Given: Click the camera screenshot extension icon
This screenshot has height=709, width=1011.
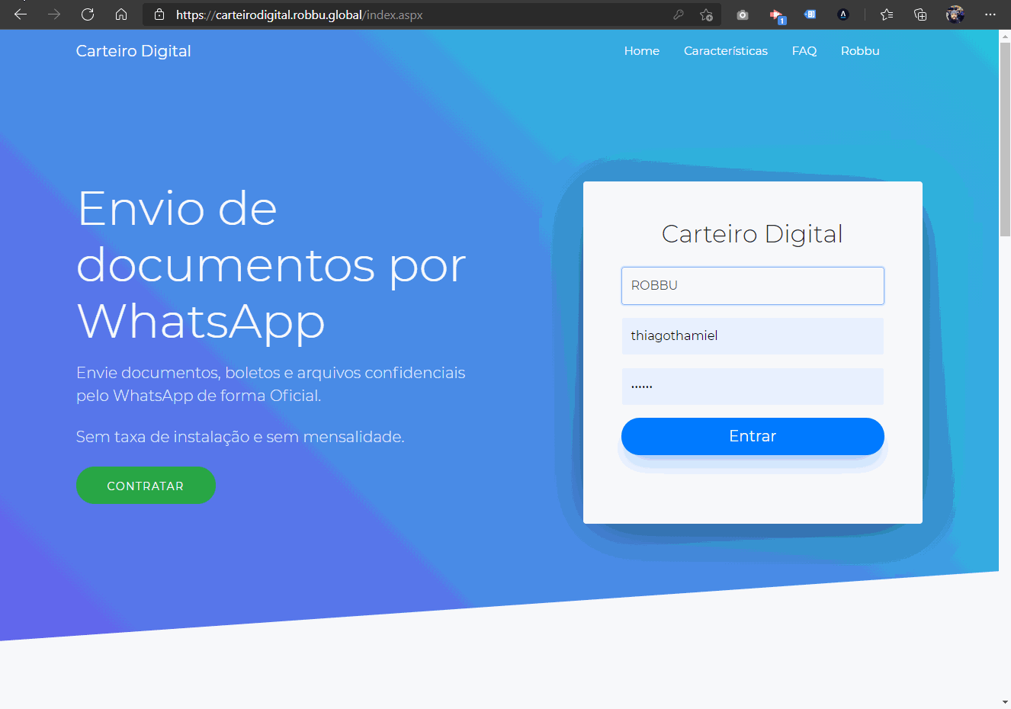Looking at the screenshot, I should click(x=743, y=14).
